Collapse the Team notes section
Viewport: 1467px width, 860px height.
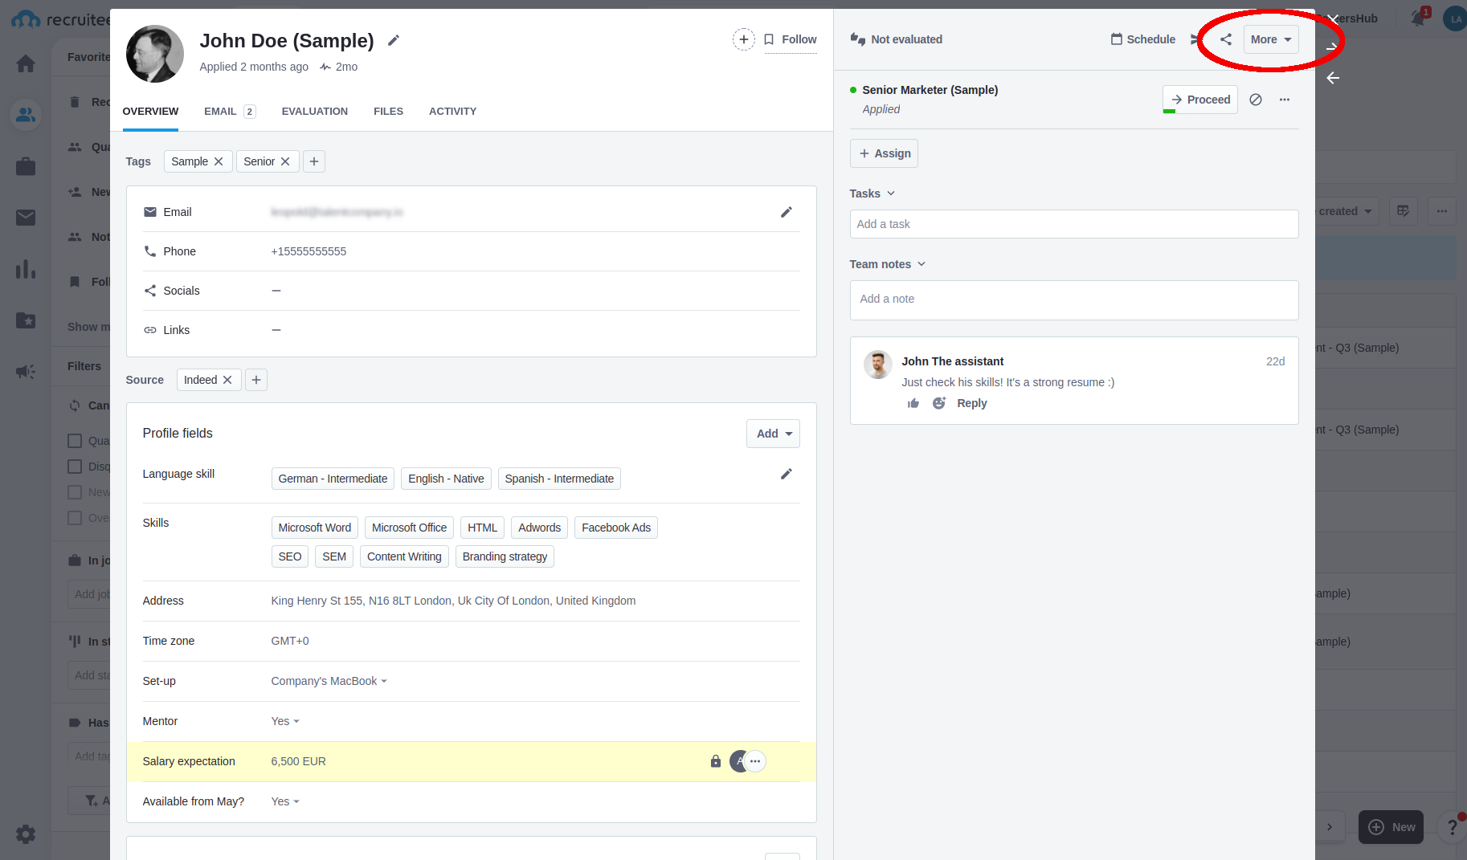[887, 264]
